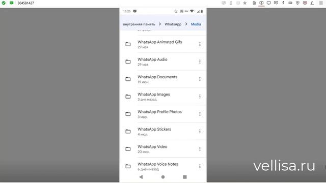The width and height of the screenshot is (326, 183).
Task: Open more options for WhatsApp Audio
Action: [x=200, y=62]
